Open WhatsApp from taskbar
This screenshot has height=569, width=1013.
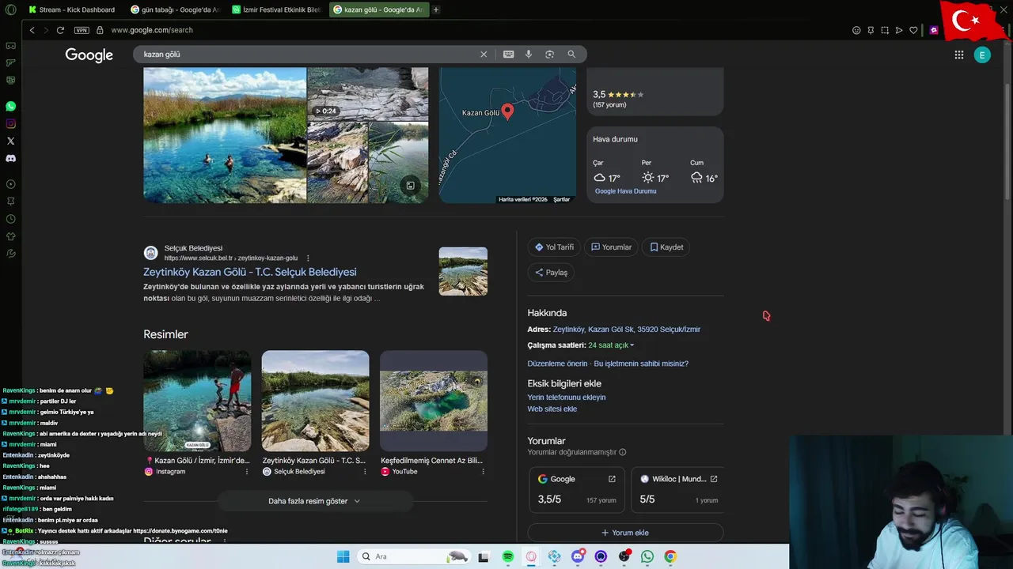647,556
